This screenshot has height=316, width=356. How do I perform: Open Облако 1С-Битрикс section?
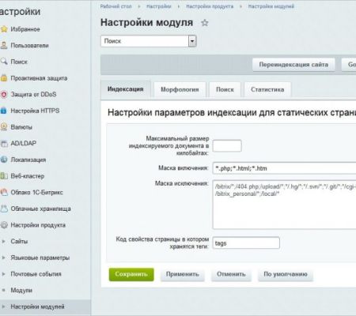point(36,193)
